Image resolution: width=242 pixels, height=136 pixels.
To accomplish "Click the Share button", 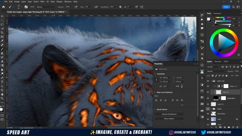I will [x=226, y=7].
